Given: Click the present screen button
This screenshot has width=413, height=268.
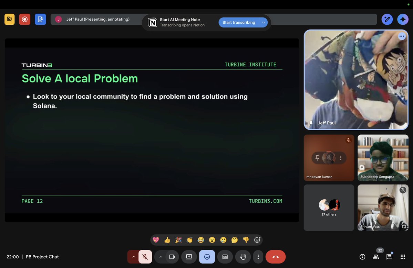Looking at the screenshot, I should (x=189, y=257).
